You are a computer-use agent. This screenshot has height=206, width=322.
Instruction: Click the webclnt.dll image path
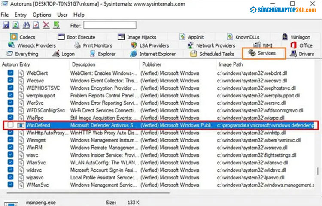point(252,73)
